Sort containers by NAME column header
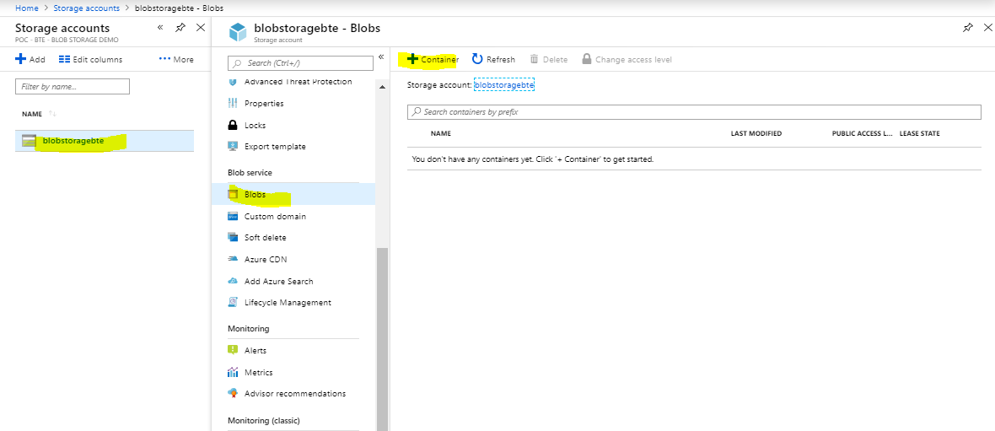Screen dimensions: 995x431 coord(440,134)
